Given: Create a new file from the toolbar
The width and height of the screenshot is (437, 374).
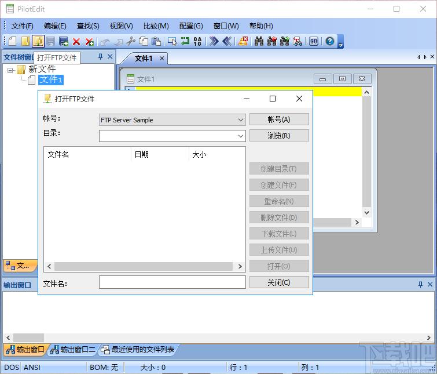Looking at the screenshot, I should click(x=13, y=41).
